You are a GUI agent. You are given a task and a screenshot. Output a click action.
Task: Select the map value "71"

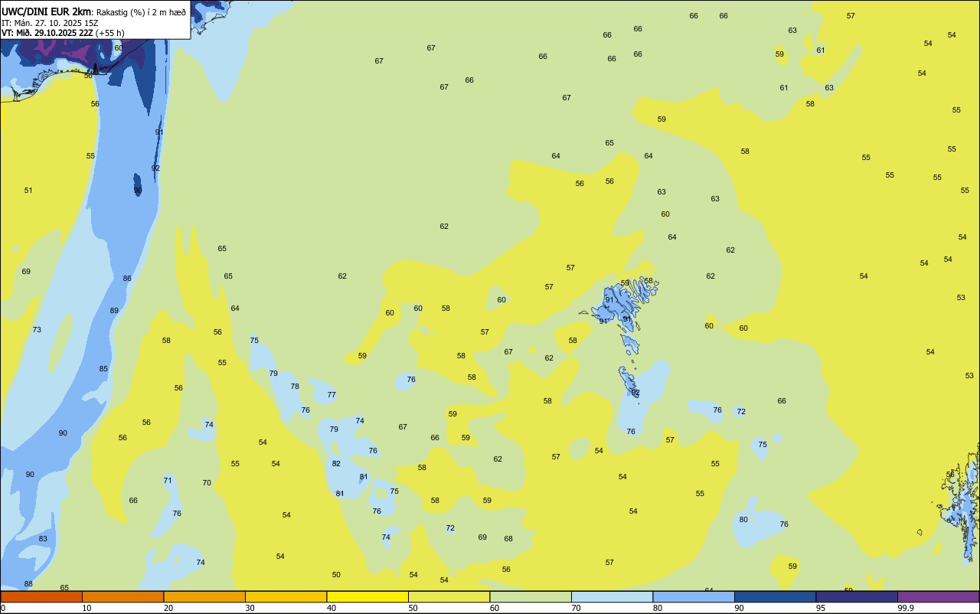pyautogui.click(x=168, y=481)
